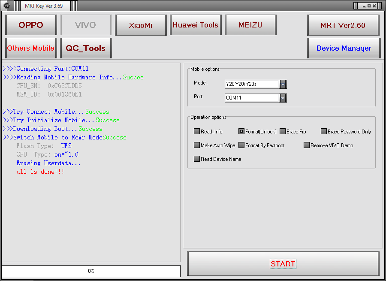Click the 'Try Initialize Mobile' log line
Viewport: 386px width, 281px height.
[61, 120]
